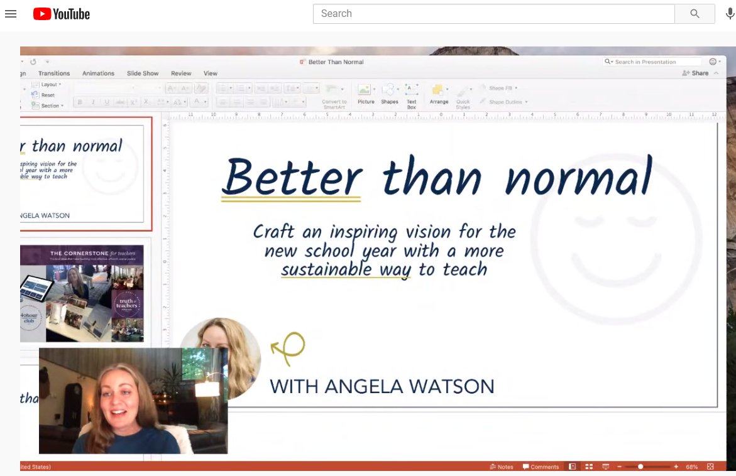
Task: Collapse the ribbon with the chevron
Action: [717, 73]
